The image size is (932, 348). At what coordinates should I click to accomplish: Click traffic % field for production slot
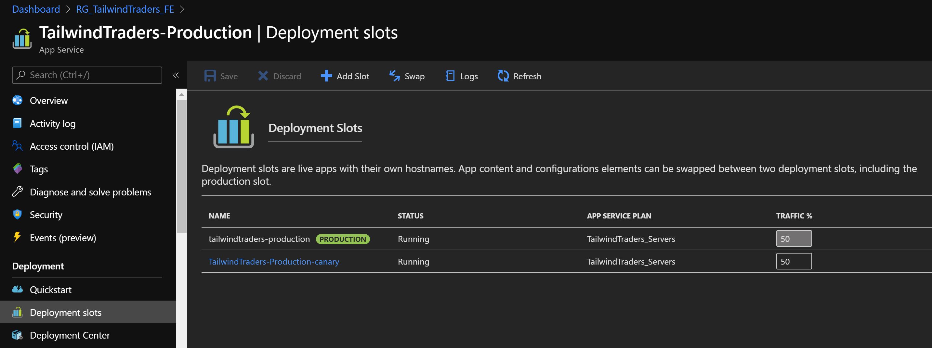point(794,239)
